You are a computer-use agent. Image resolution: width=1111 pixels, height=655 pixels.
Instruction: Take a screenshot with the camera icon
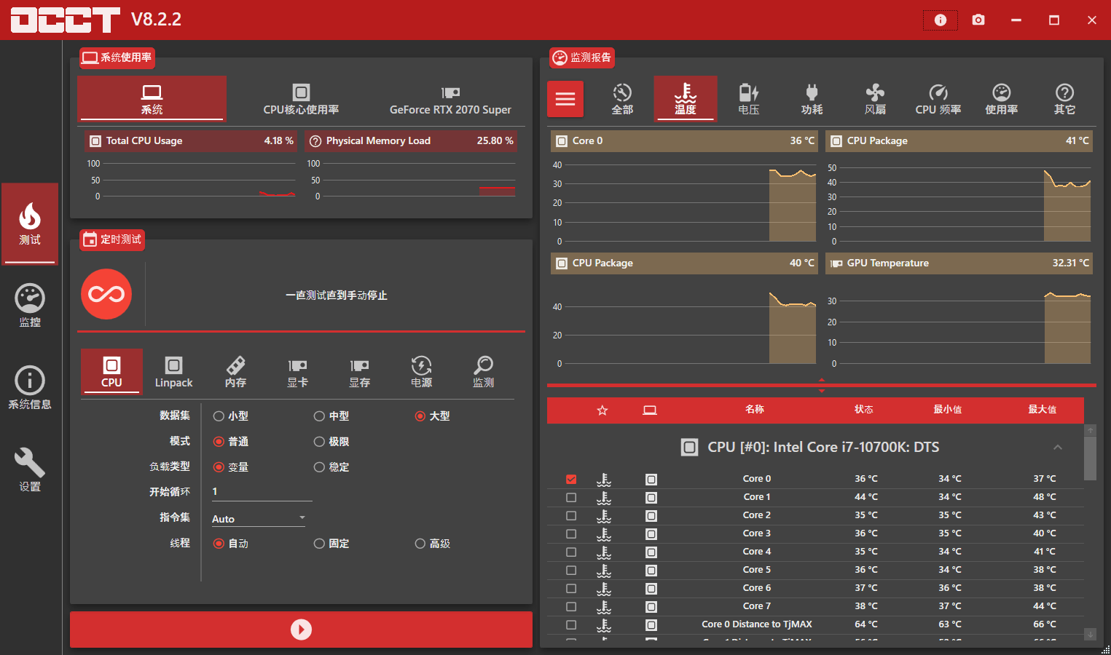[978, 20]
